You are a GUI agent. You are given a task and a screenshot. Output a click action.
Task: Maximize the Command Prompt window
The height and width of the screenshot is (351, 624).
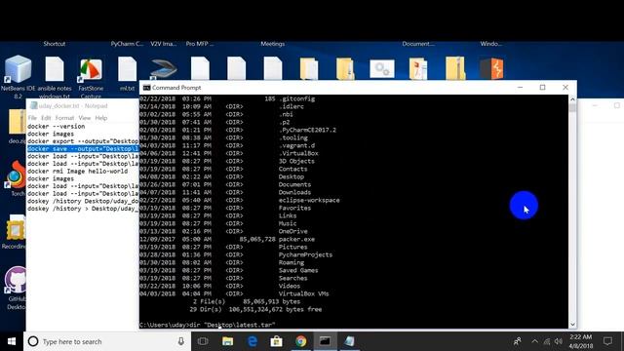[542, 87]
